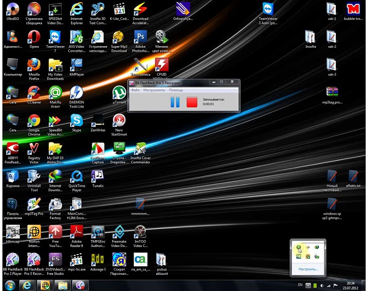Select the KMPlayer desktop shortcut
Viewport: 368px width, 291px height.
pyautogui.click(x=77, y=67)
